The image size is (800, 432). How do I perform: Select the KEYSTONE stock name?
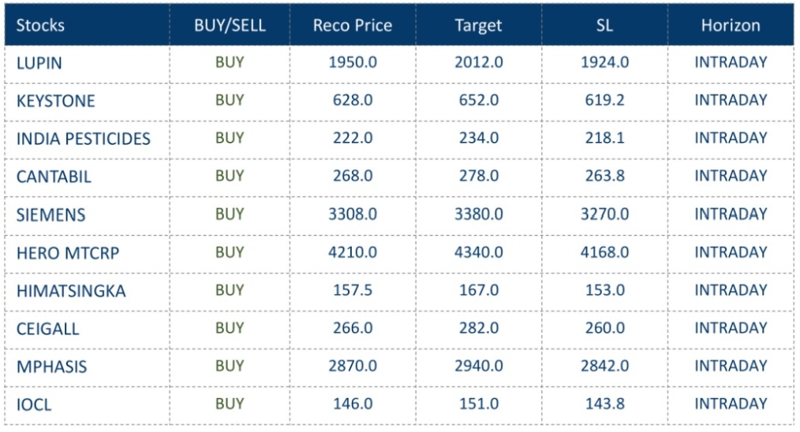coord(55,102)
